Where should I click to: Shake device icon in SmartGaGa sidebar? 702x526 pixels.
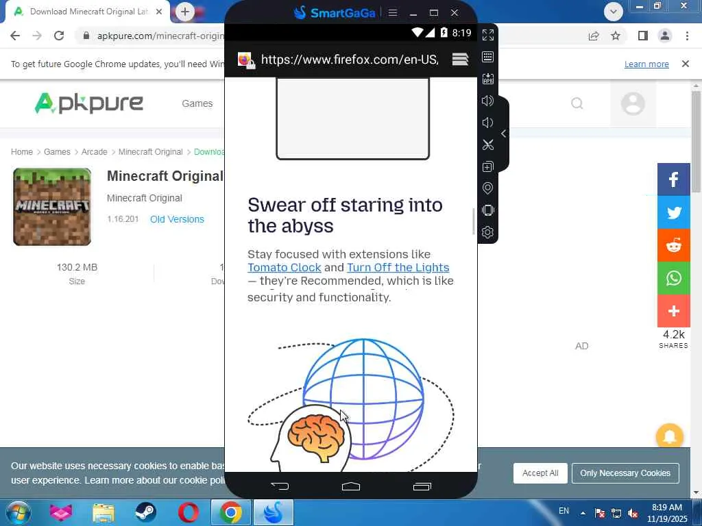tap(487, 210)
